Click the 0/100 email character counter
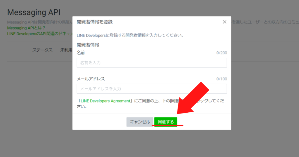 [x=222, y=79]
